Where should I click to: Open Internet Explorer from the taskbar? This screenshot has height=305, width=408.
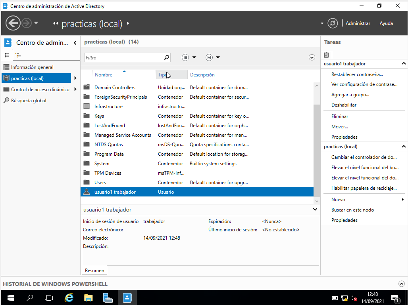point(69,297)
